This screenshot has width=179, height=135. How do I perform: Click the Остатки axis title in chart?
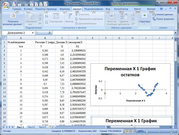96,90
